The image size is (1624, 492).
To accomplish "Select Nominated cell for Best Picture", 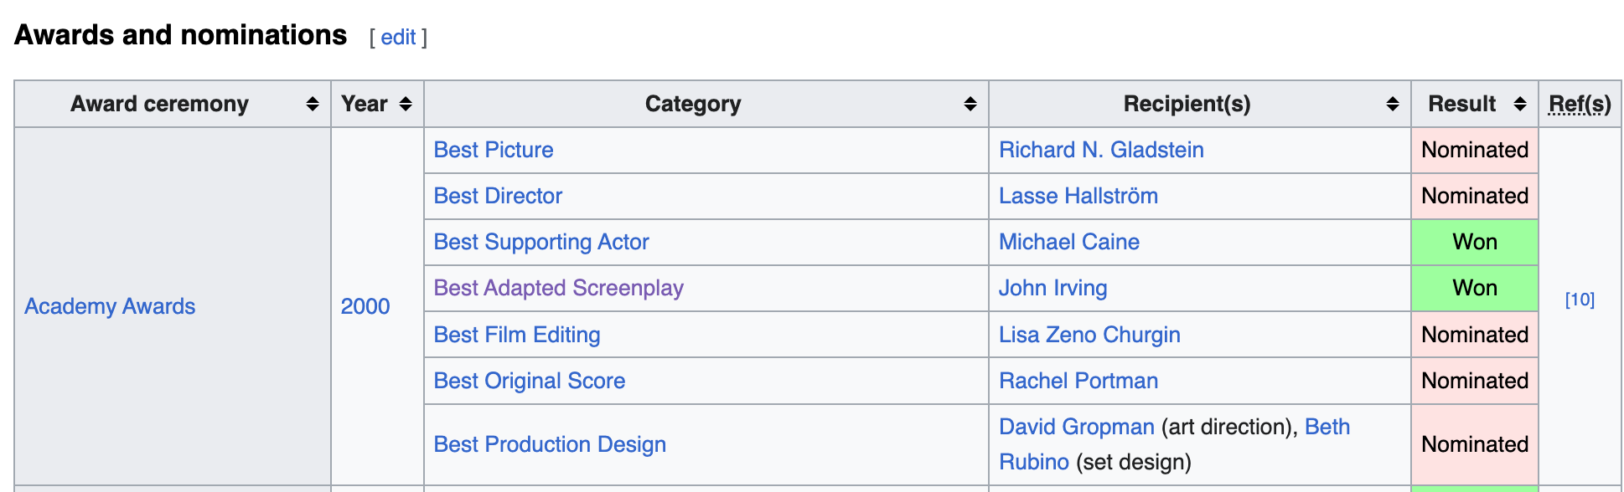I will pyautogui.click(x=1475, y=150).
